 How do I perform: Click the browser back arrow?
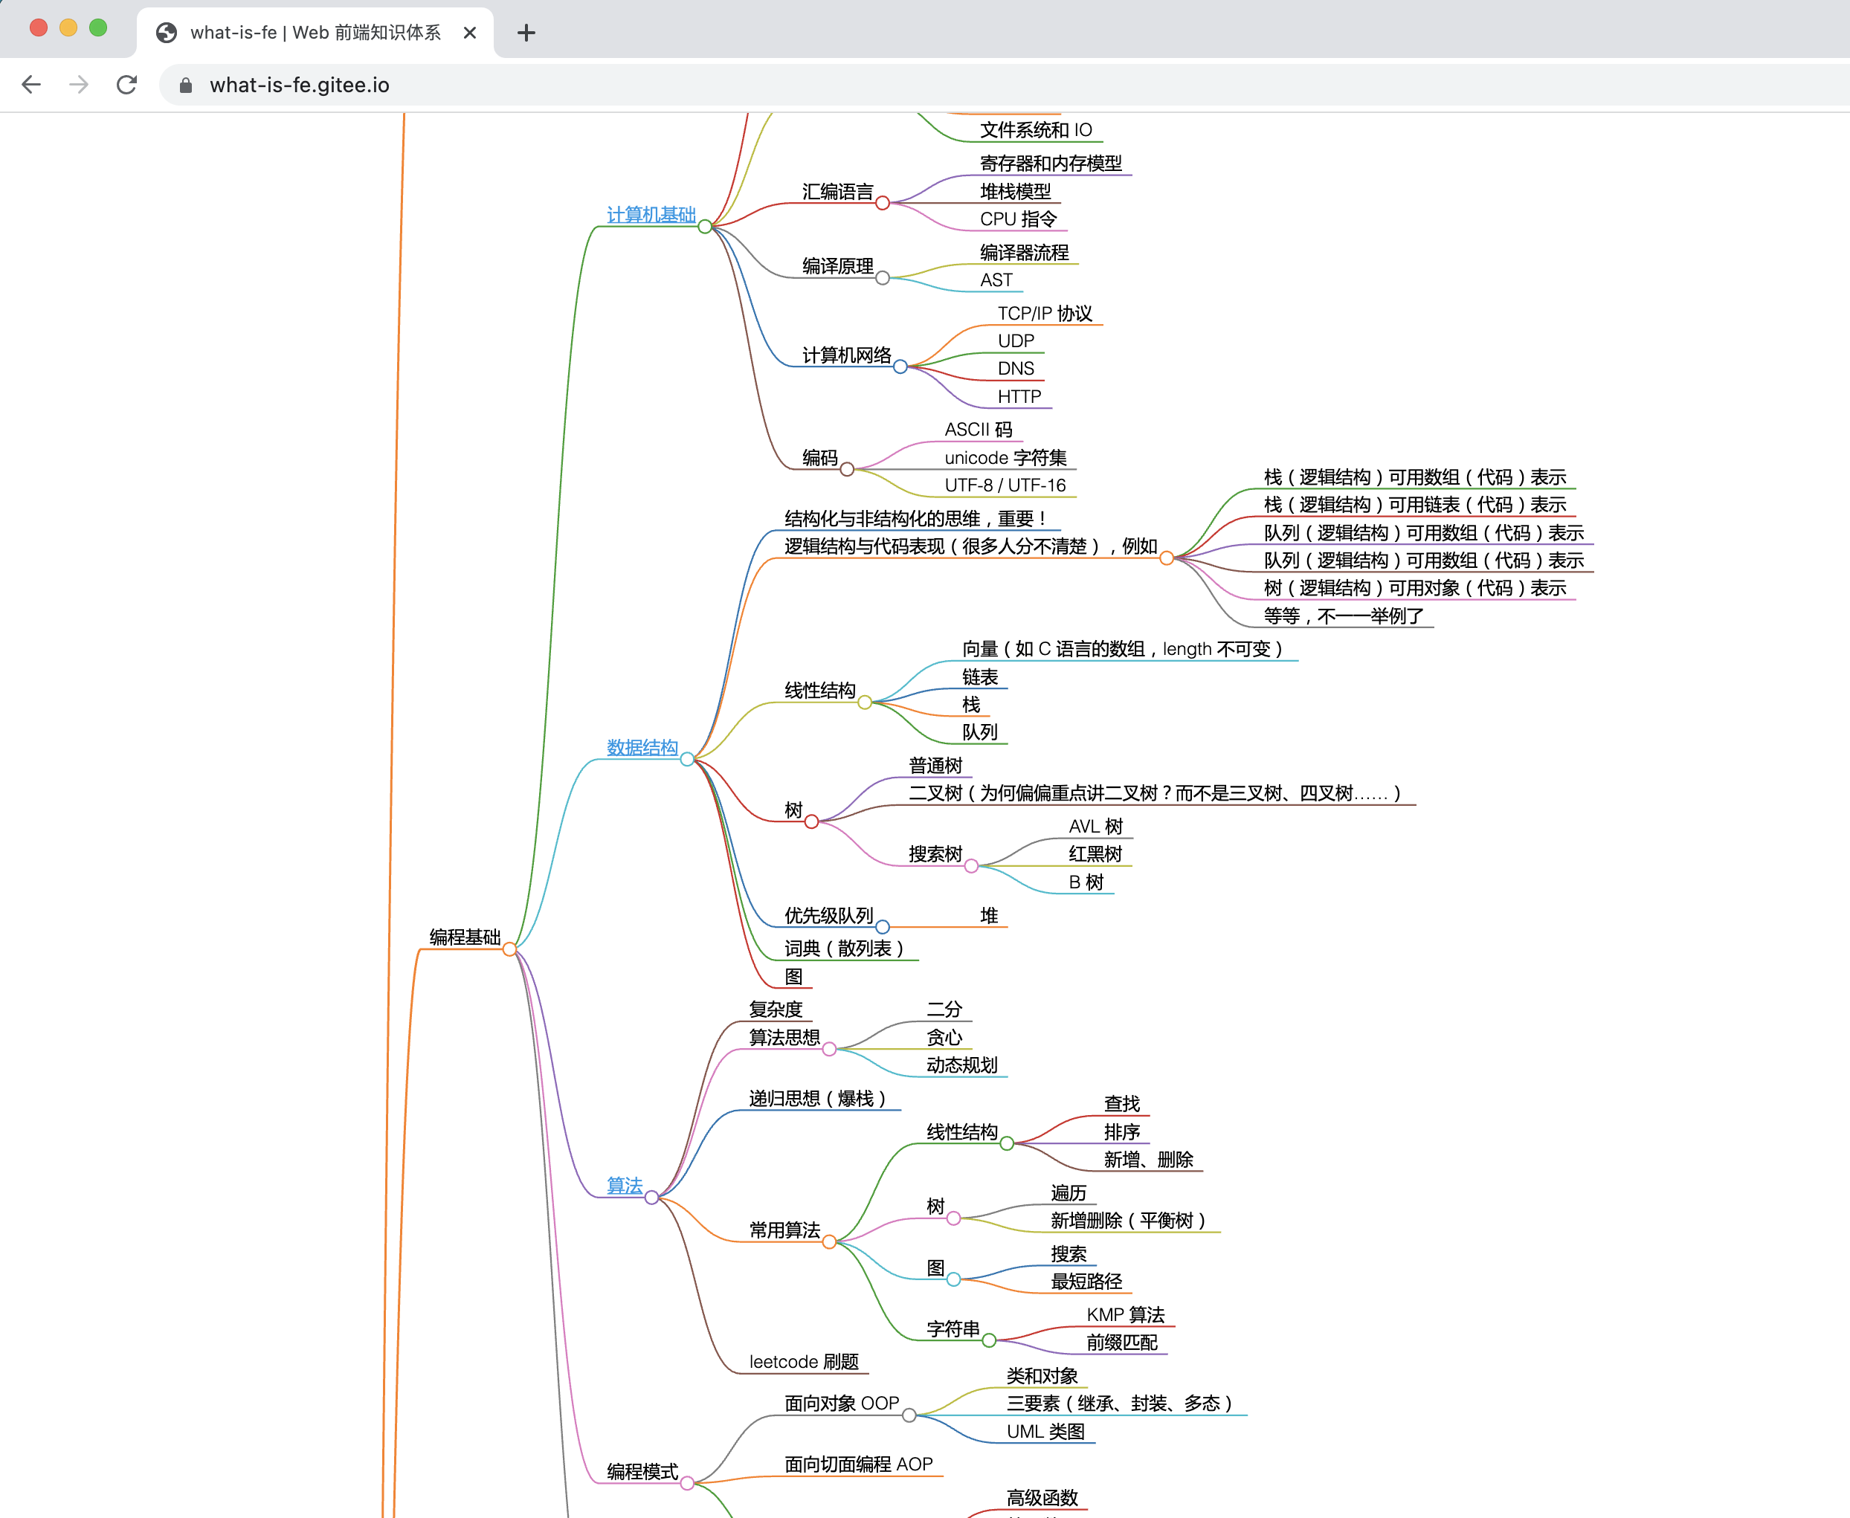(x=31, y=85)
